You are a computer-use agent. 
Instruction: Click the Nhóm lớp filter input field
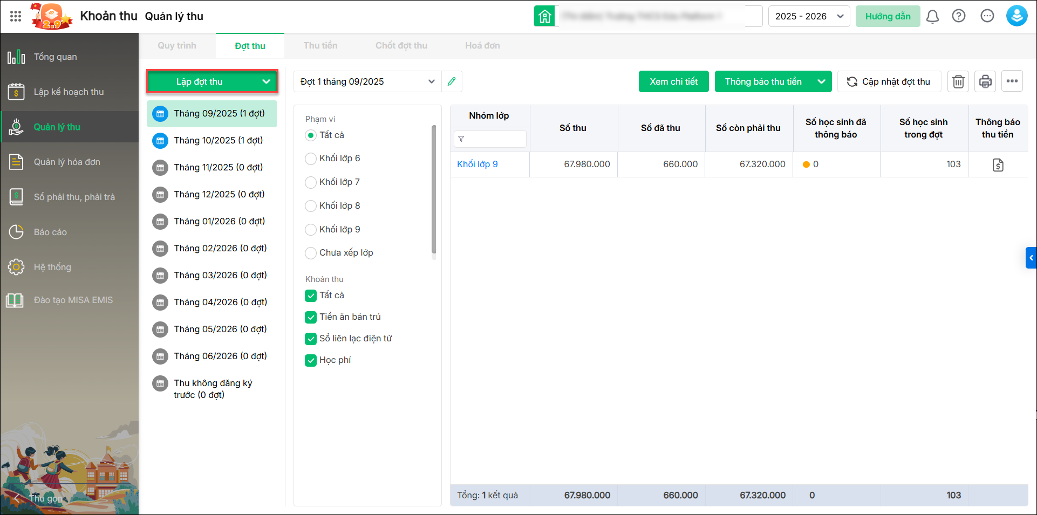(494, 139)
